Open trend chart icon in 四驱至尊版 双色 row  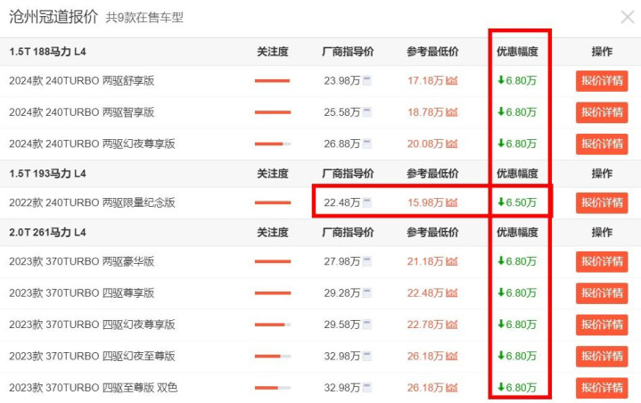pyautogui.click(x=452, y=388)
